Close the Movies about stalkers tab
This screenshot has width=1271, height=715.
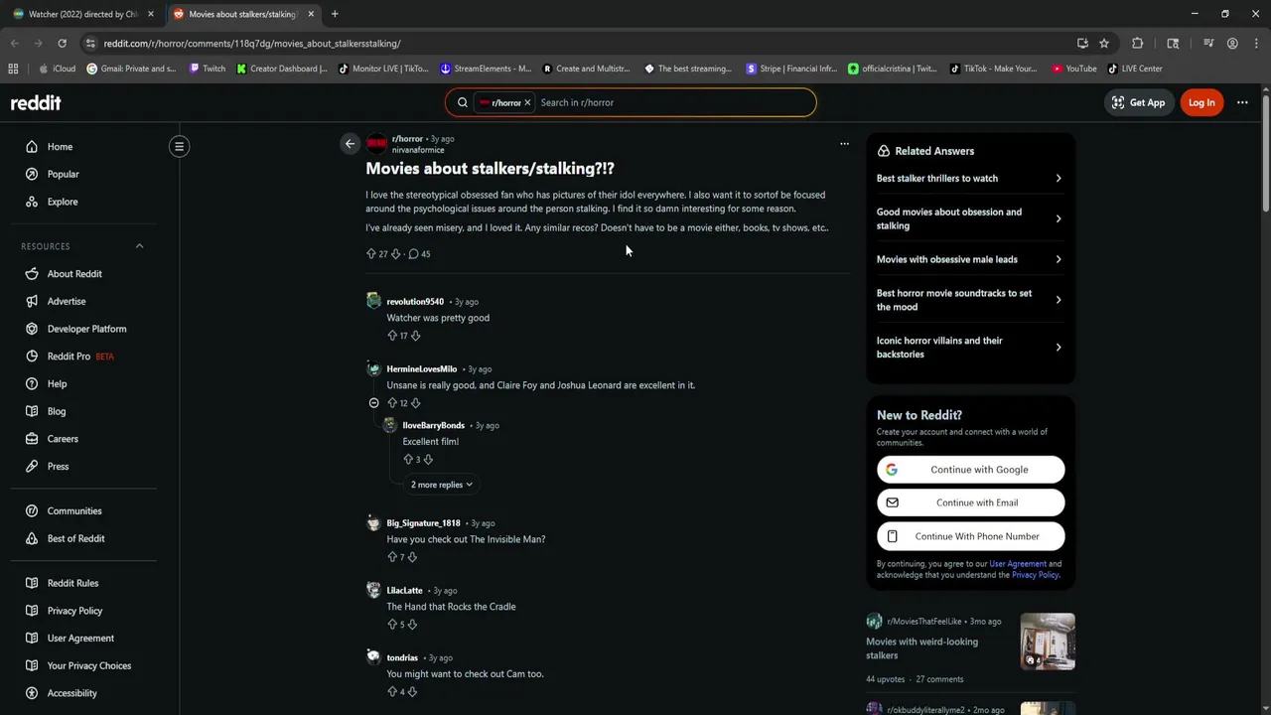[311, 14]
